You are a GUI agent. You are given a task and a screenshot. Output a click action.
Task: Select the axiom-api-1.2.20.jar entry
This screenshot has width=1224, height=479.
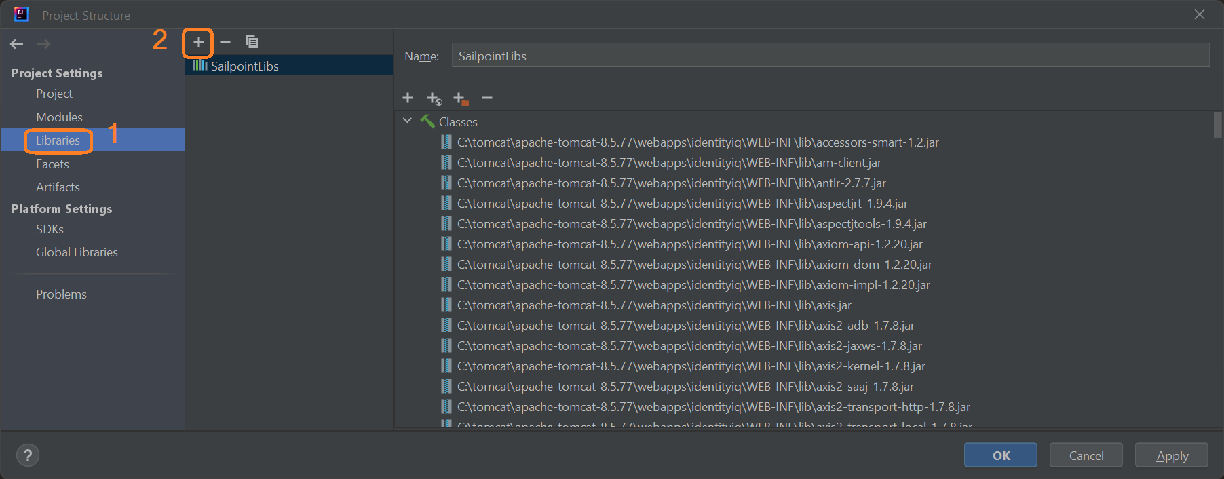click(x=690, y=244)
